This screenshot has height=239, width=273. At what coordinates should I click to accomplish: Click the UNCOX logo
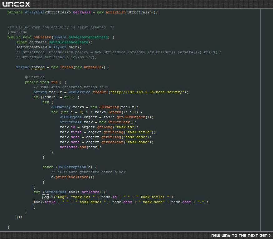(16, 4)
